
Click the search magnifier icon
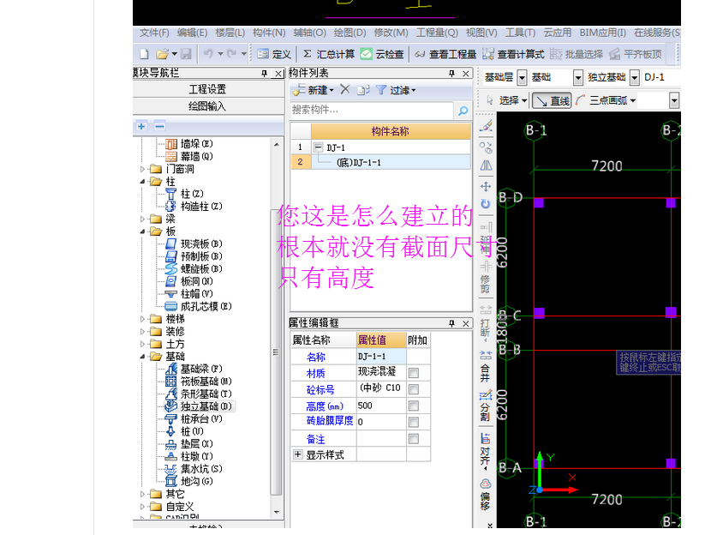(x=463, y=111)
